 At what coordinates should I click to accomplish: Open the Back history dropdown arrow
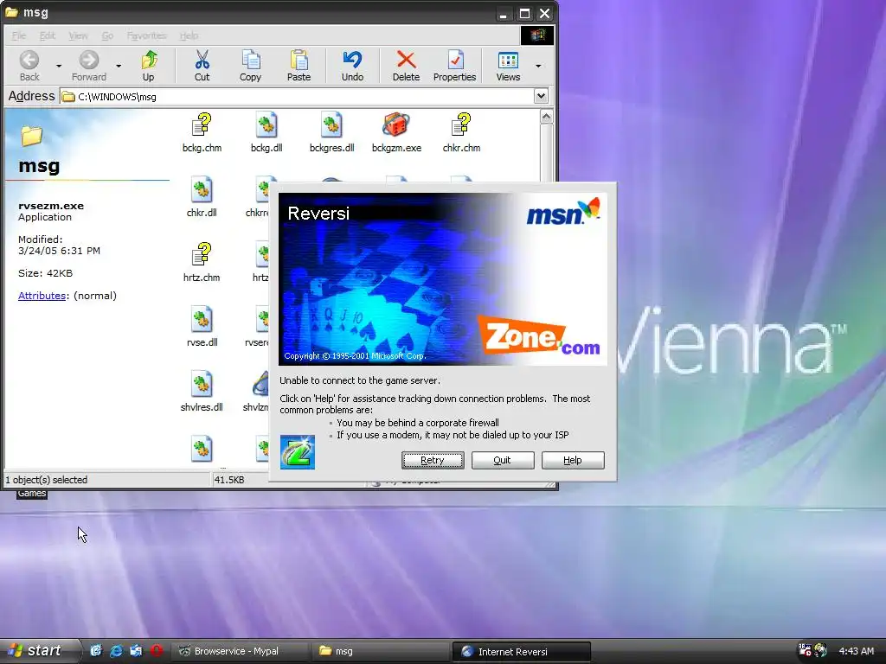[59, 66]
